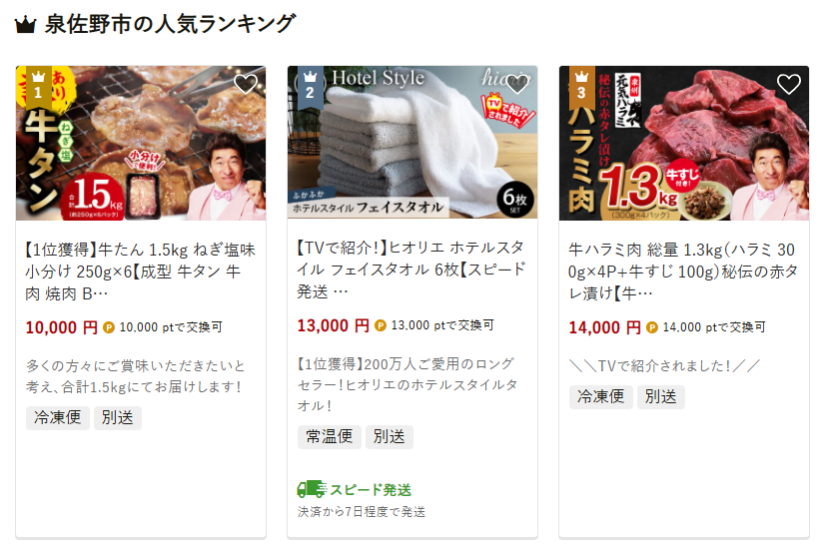Favorite the harami meat 1.3kg heart icon

(789, 84)
